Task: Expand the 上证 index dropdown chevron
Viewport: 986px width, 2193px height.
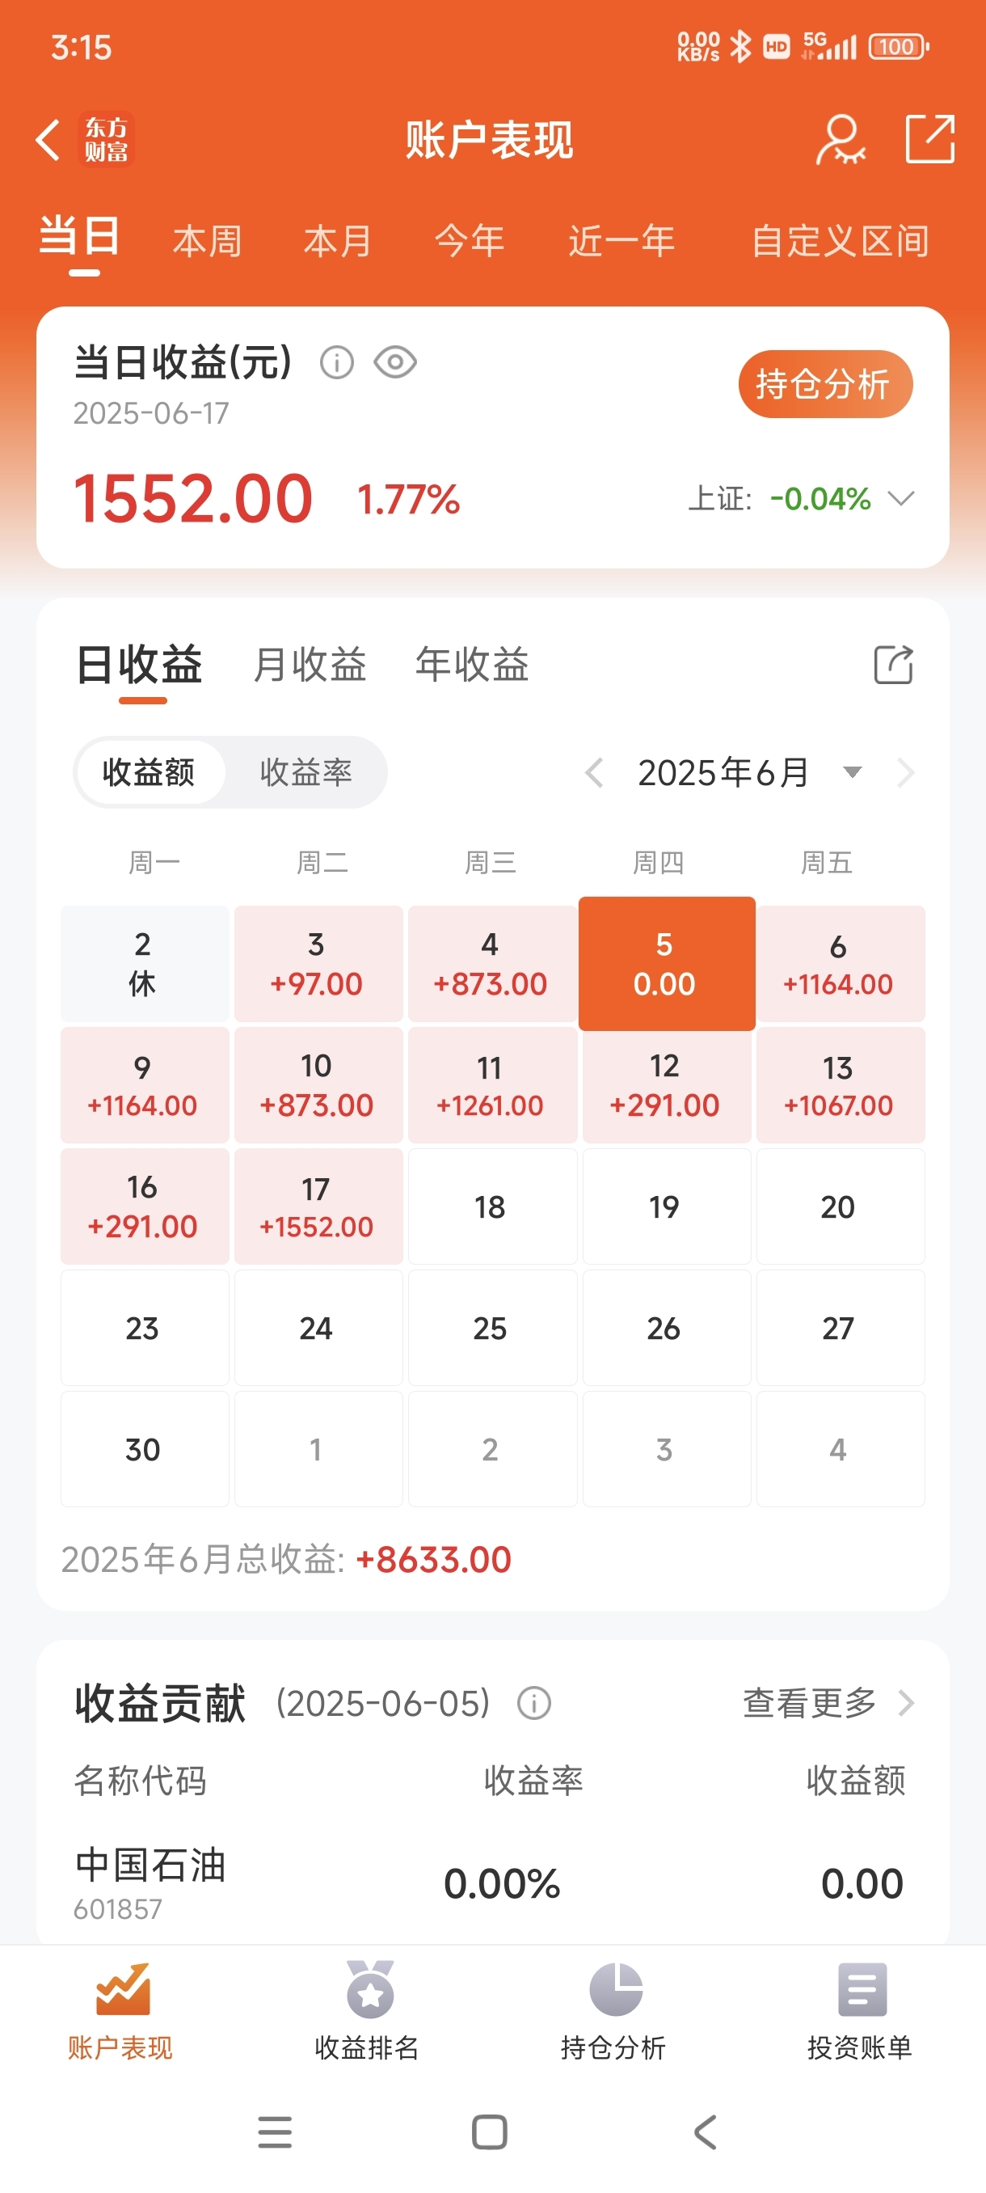Action: (901, 498)
